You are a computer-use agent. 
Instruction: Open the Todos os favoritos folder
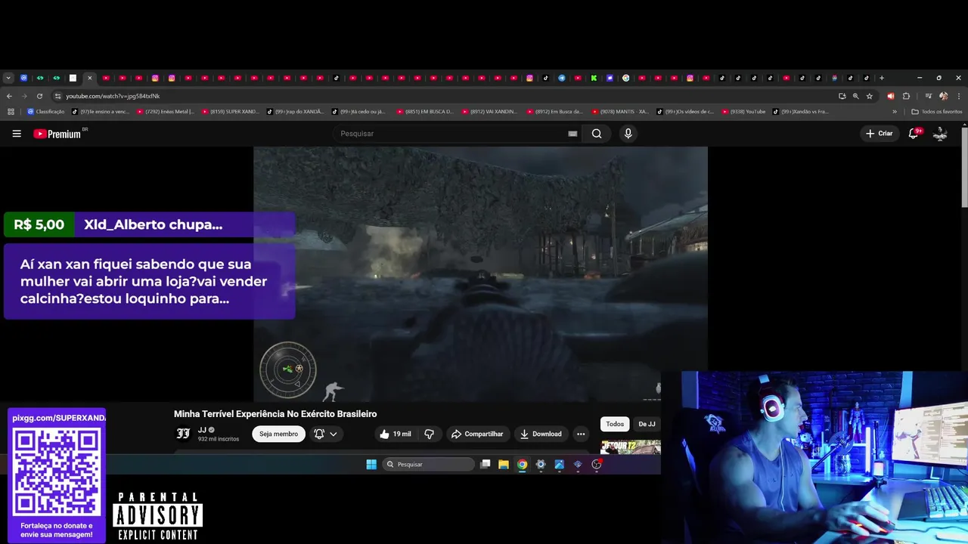pyautogui.click(x=937, y=112)
